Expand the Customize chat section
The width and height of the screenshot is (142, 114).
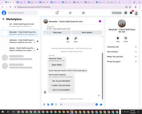coord(122,47)
